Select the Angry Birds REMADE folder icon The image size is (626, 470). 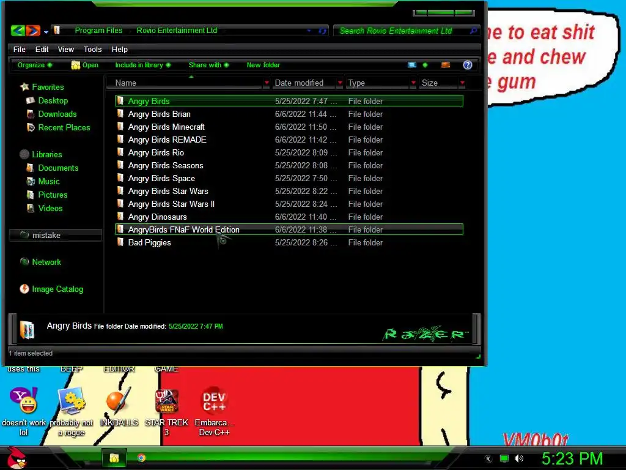click(120, 139)
